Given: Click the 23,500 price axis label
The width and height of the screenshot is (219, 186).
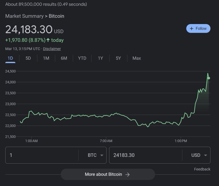Looking at the screenshot, I should click(x=11, y=93).
